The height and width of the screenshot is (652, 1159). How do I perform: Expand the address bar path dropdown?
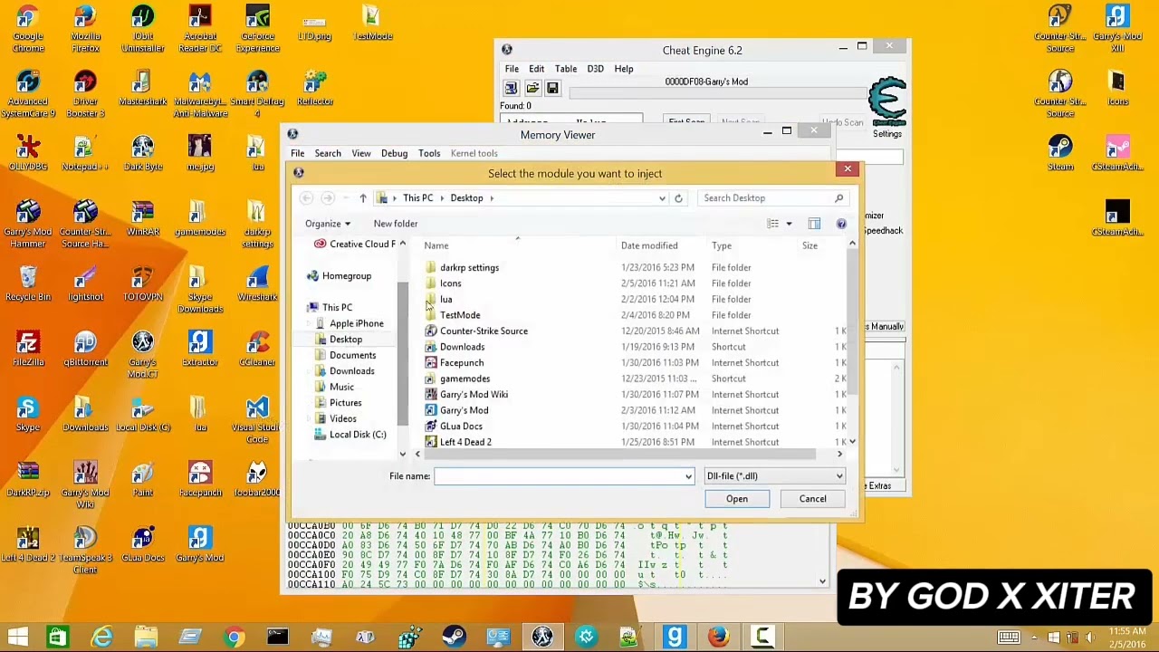click(662, 198)
